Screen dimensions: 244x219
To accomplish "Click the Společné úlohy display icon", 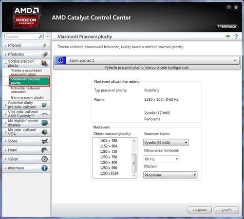I will (x=45, y=105).
